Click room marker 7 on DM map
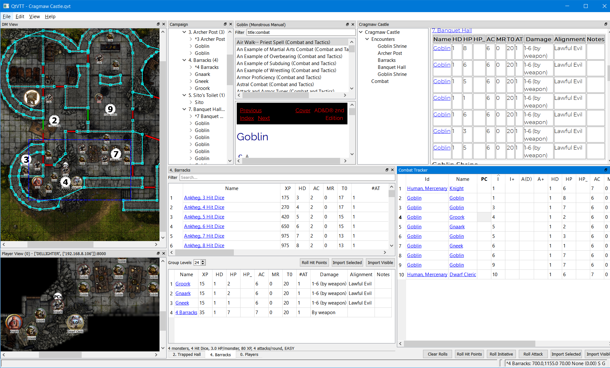 (x=116, y=154)
